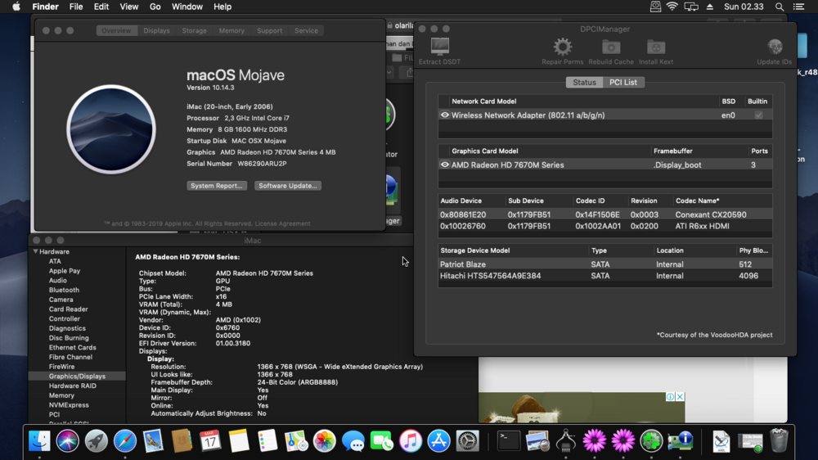Open Contacts book icon in dock
The height and width of the screenshot is (460, 818).
[182, 441]
